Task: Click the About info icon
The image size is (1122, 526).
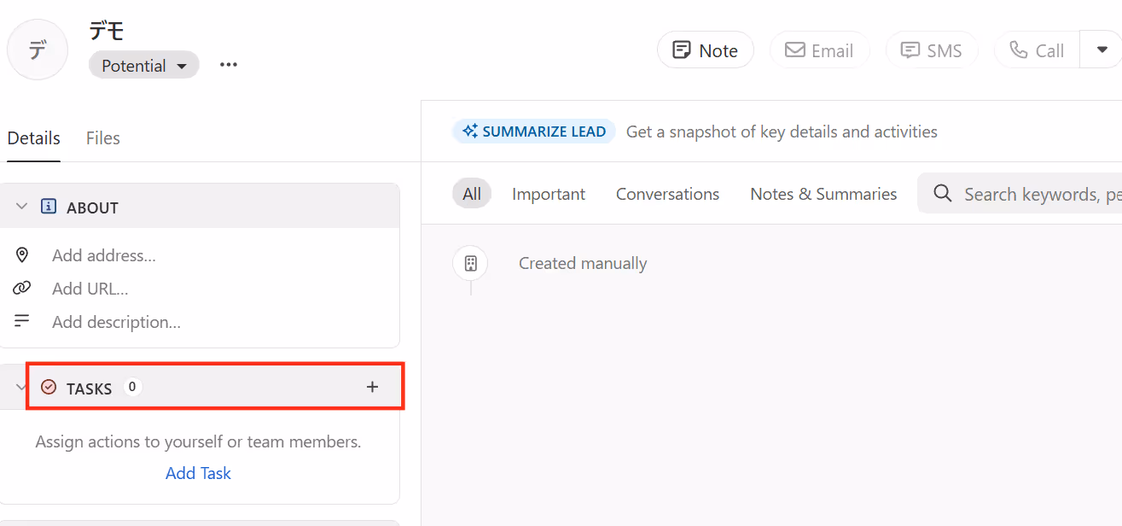Action: click(49, 207)
